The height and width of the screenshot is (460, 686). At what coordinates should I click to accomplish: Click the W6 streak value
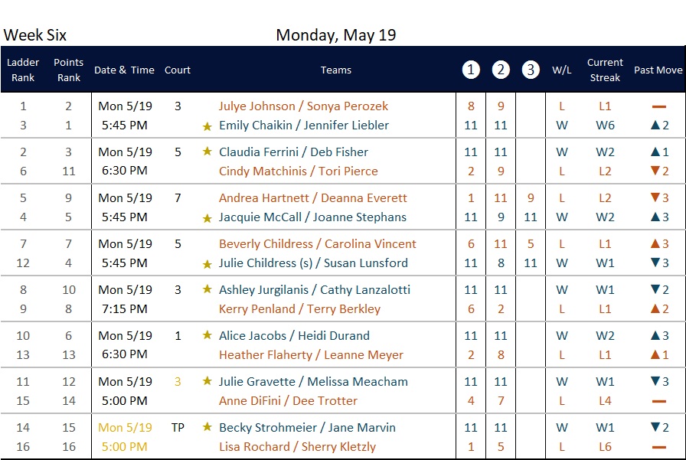pos(605,126)
